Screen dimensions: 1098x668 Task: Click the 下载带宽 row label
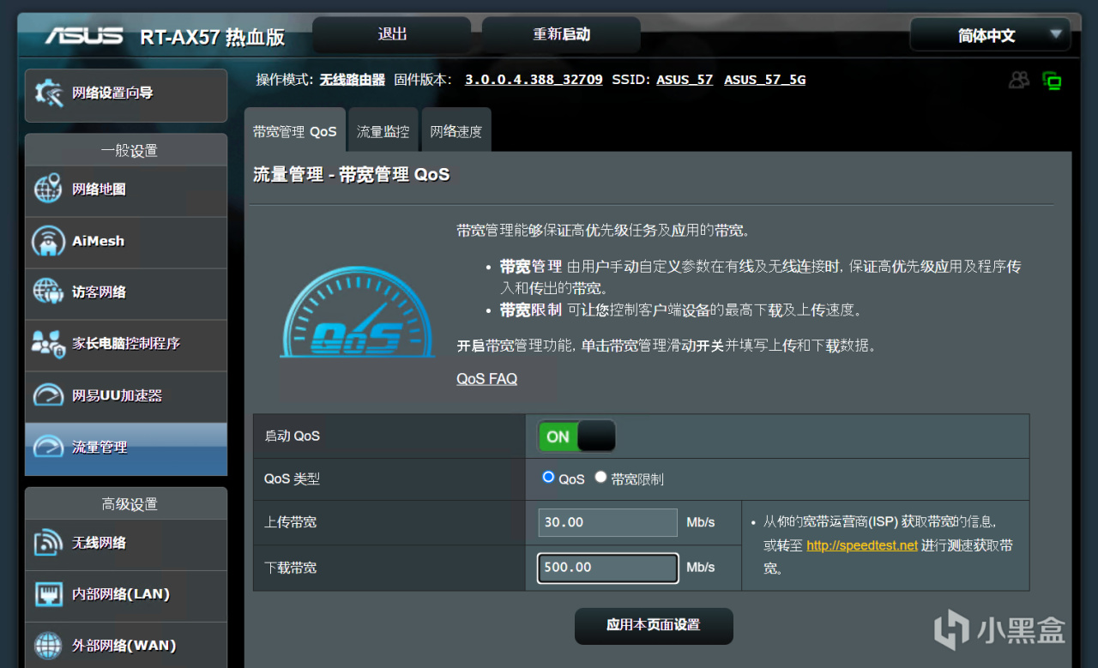290,568
